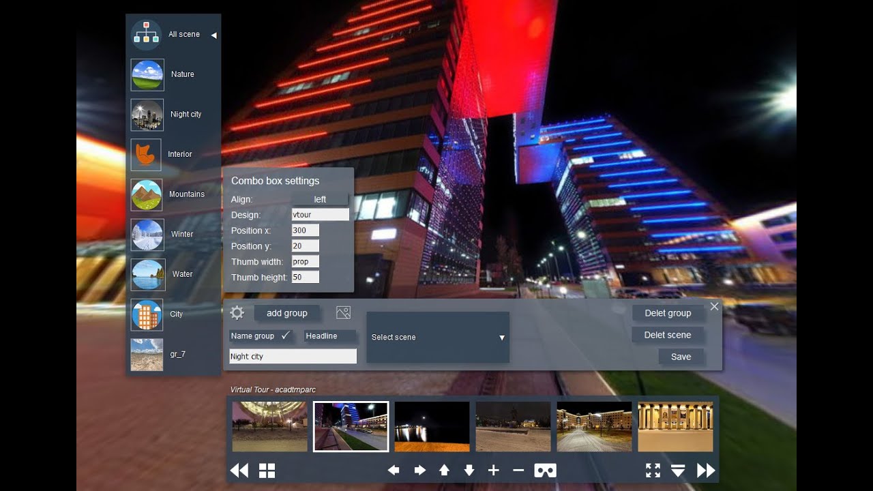Toggle fullscreen mode icon
Image resolution: width=873 pixels, height=491 pixels.
tap(653, 471)
